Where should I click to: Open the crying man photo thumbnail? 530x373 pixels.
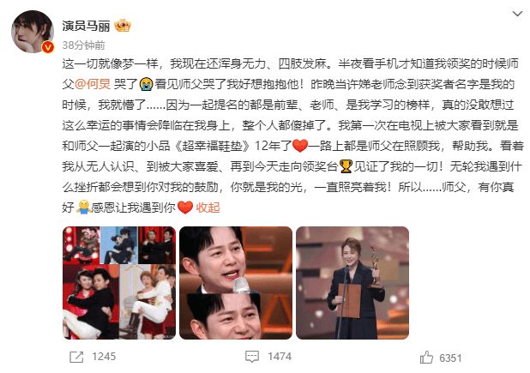[236, 283]
